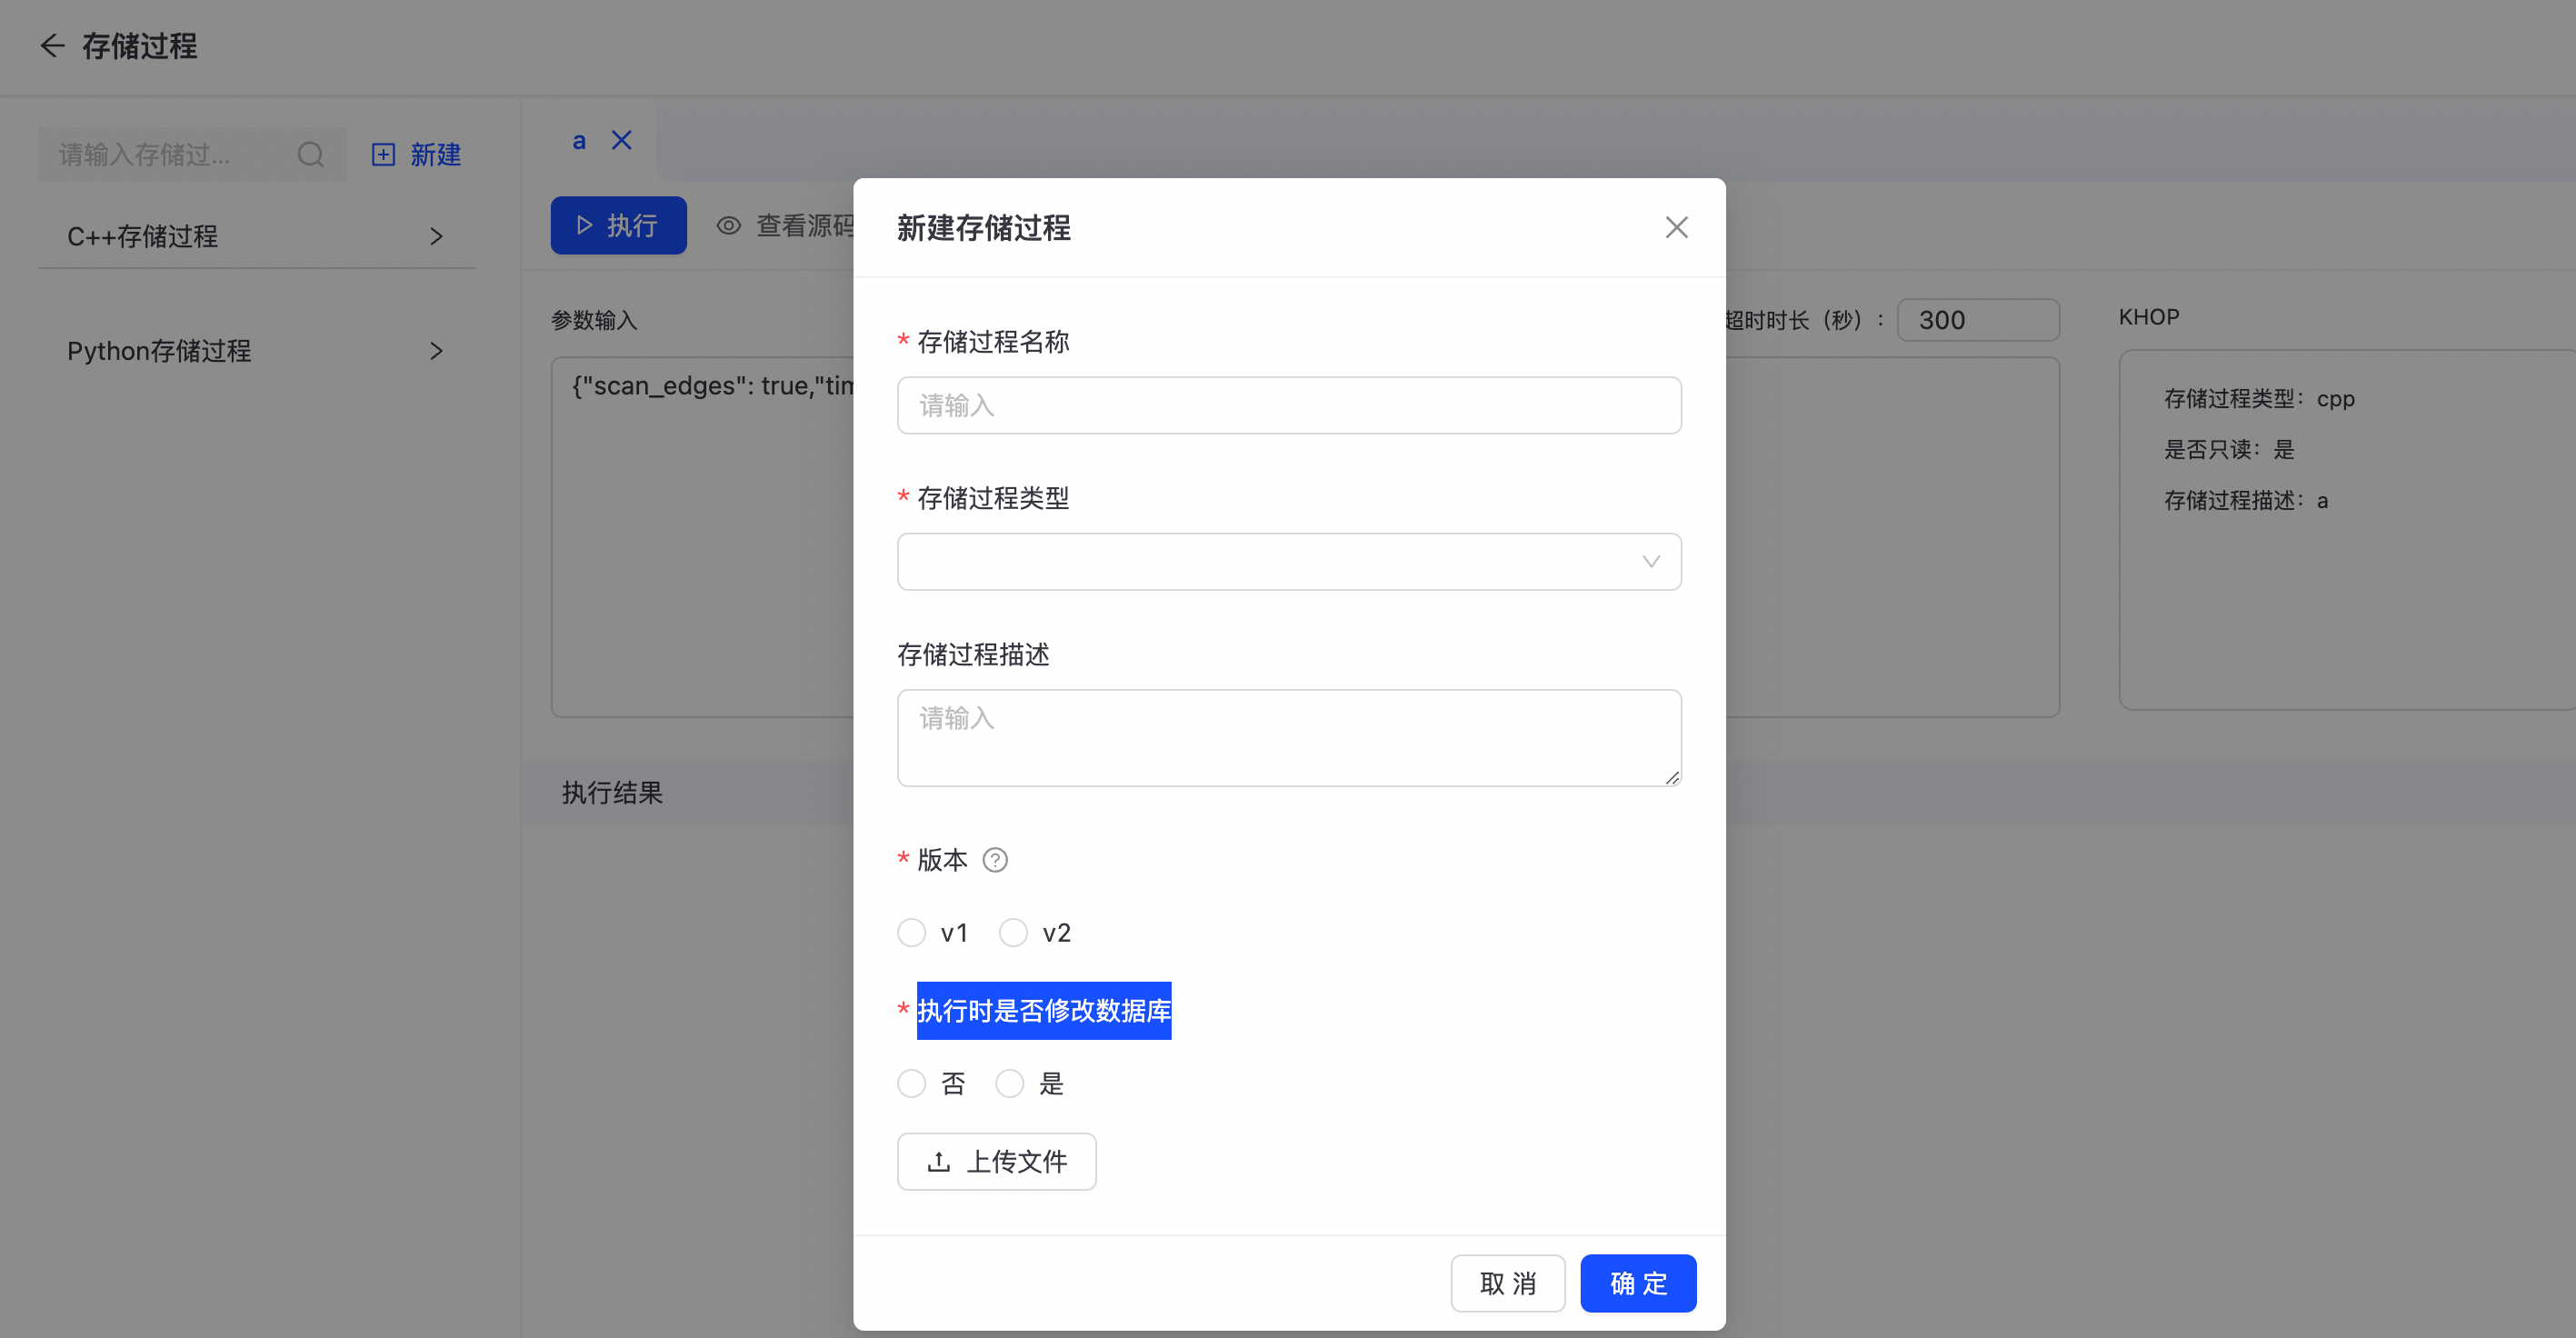Viewport: 2576px width, 1338px height.
Task: Select 是 for modifying the database
Action: coord(1009,1083)
